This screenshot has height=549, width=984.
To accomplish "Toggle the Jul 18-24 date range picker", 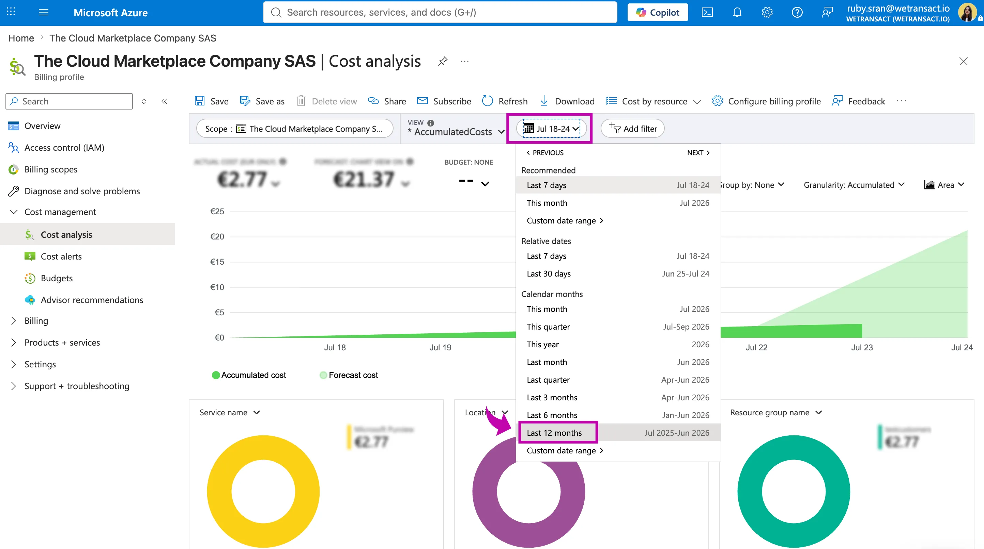I will [x=551, y=129].
